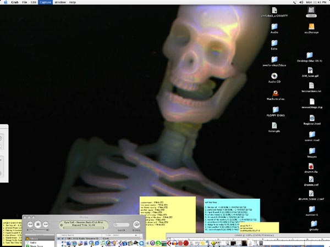Open the MacBurn alias icon
This screenshot has width=330, height=247.
coord(276,93)
